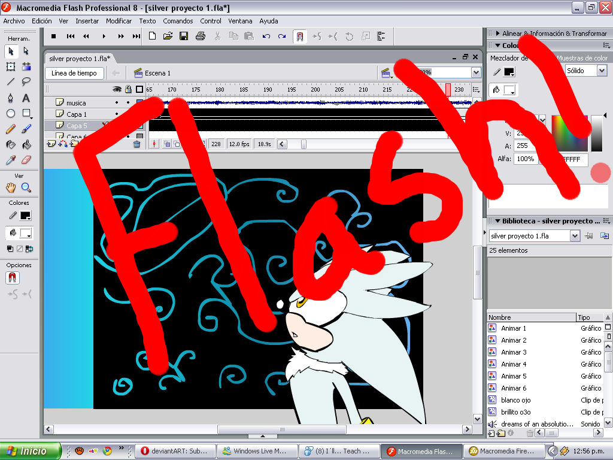Select the Oval tool

pyautogui.click(x=11, y=113)
